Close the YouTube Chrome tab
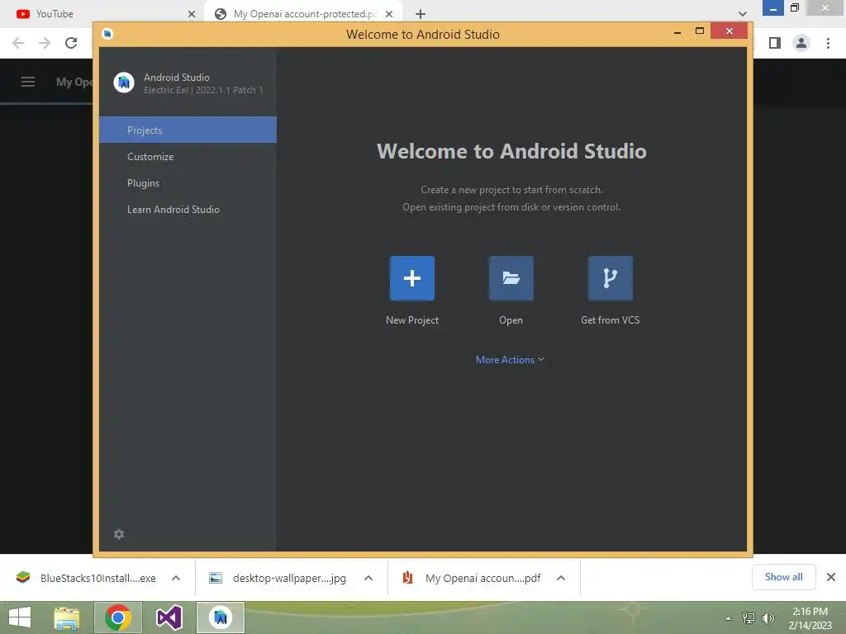Screen dimensions: 846x634 [x=191, y=14]
